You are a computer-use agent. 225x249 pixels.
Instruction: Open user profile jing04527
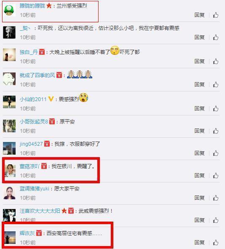[x=31, y=144]
